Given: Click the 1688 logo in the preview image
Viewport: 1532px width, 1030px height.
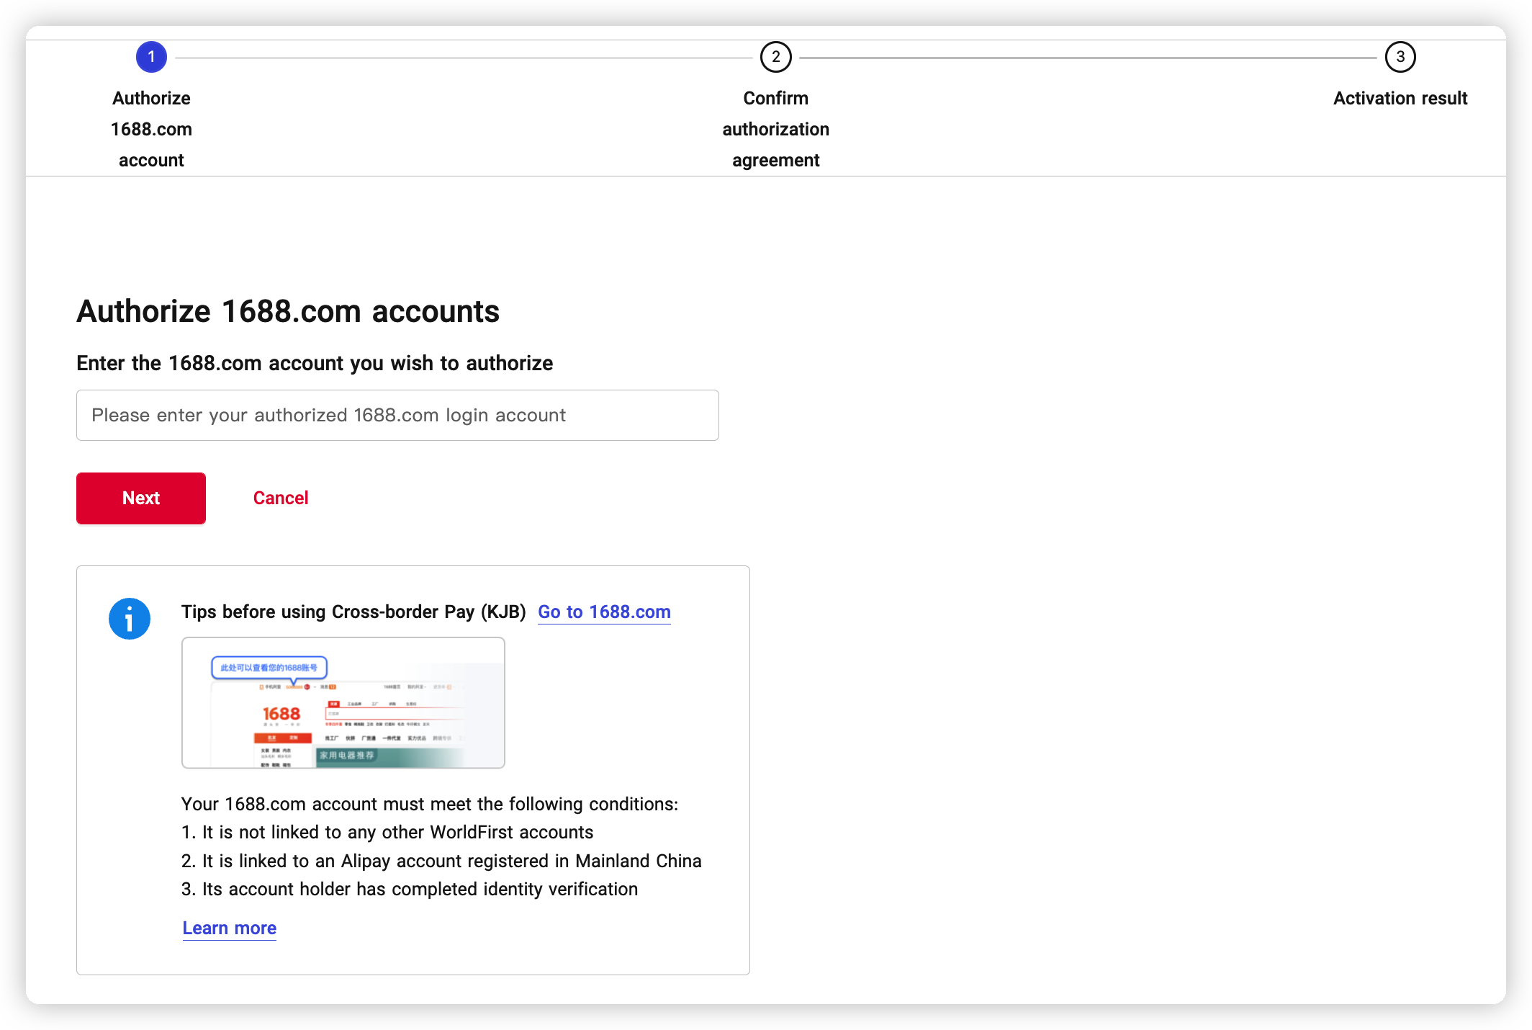Looking at the screenshot, I should pos(281,714).
